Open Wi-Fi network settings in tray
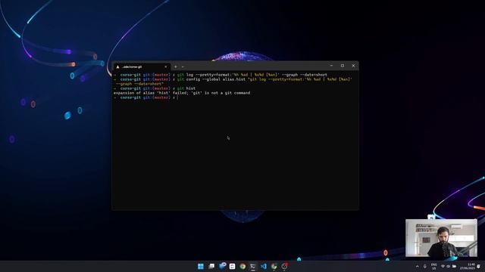Image resolution: width=485 pixels, height=272 pixels. coord(443,267)
